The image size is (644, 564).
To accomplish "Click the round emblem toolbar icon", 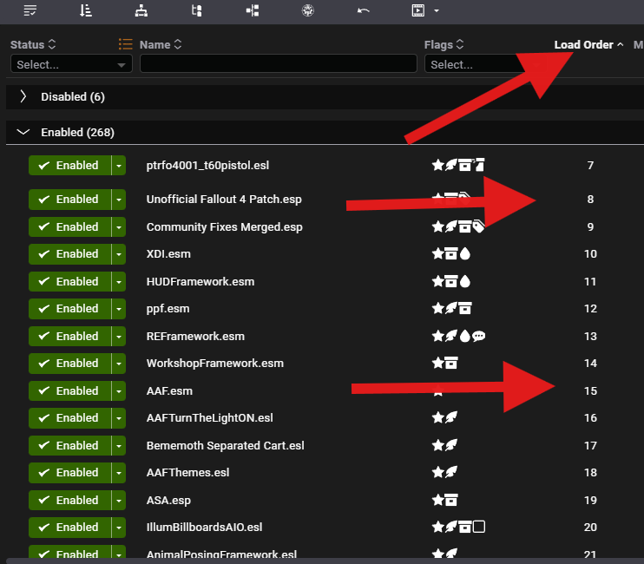I will pyautogui.click(x=308, y=10).
